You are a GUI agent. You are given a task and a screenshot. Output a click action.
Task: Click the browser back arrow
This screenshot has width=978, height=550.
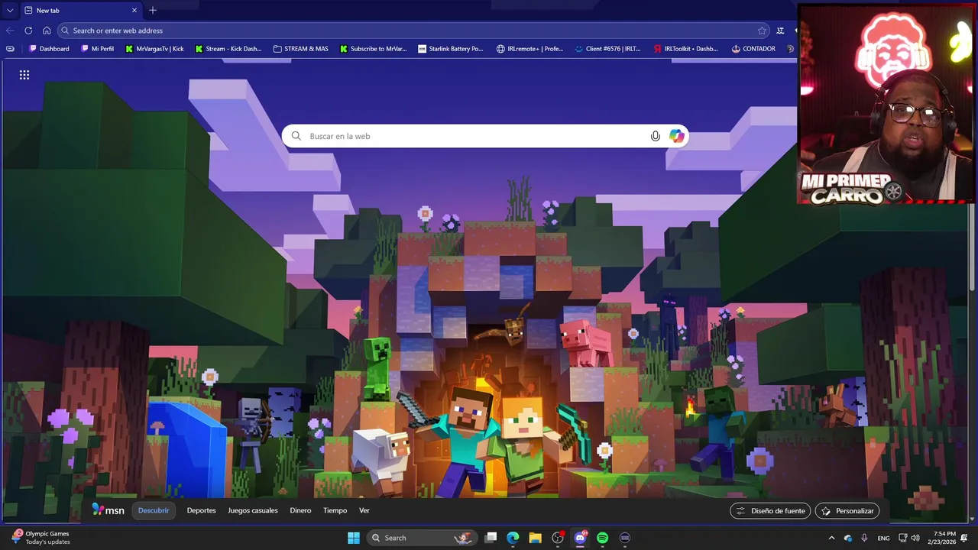[10, 31]
